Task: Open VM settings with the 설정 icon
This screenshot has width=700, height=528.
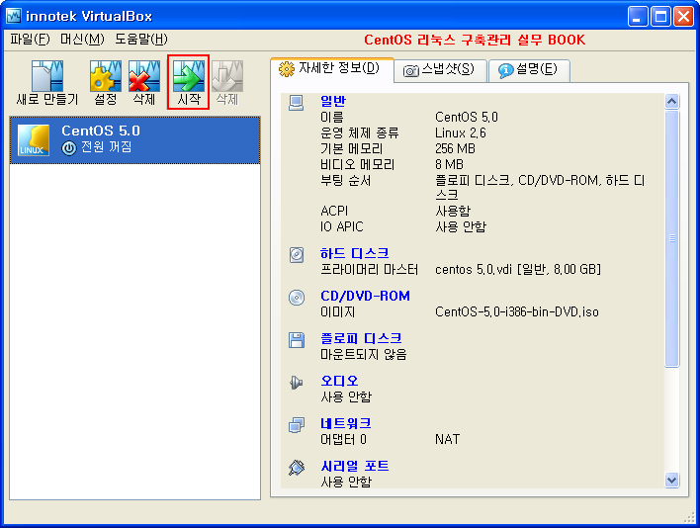Action: [x=105, y=77]
